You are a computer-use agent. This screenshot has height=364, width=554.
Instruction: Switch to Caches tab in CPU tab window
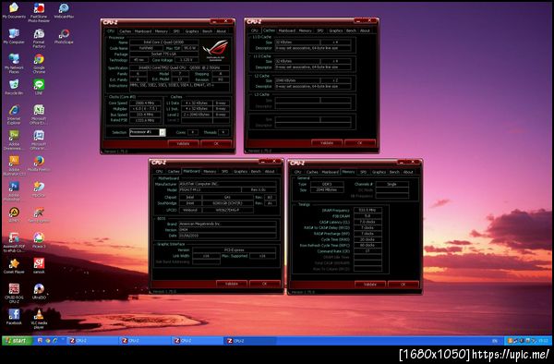point(125,31)
